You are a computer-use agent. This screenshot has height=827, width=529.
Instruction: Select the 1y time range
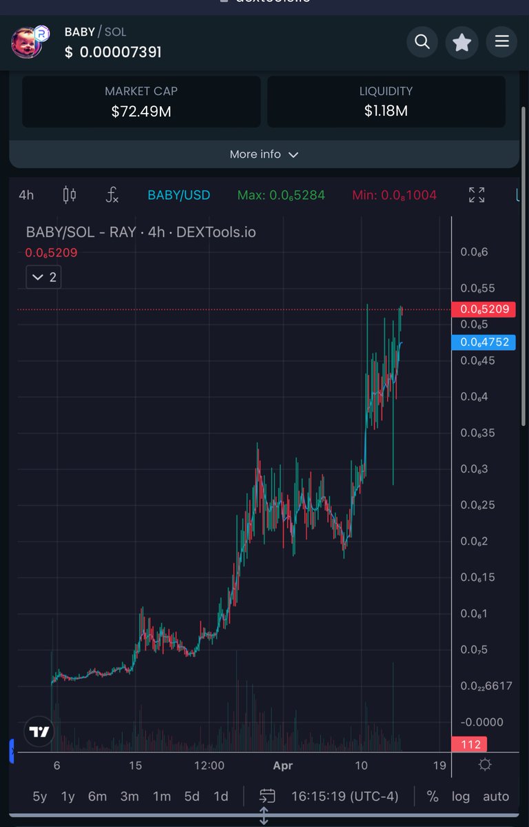(x=68, y=796)
